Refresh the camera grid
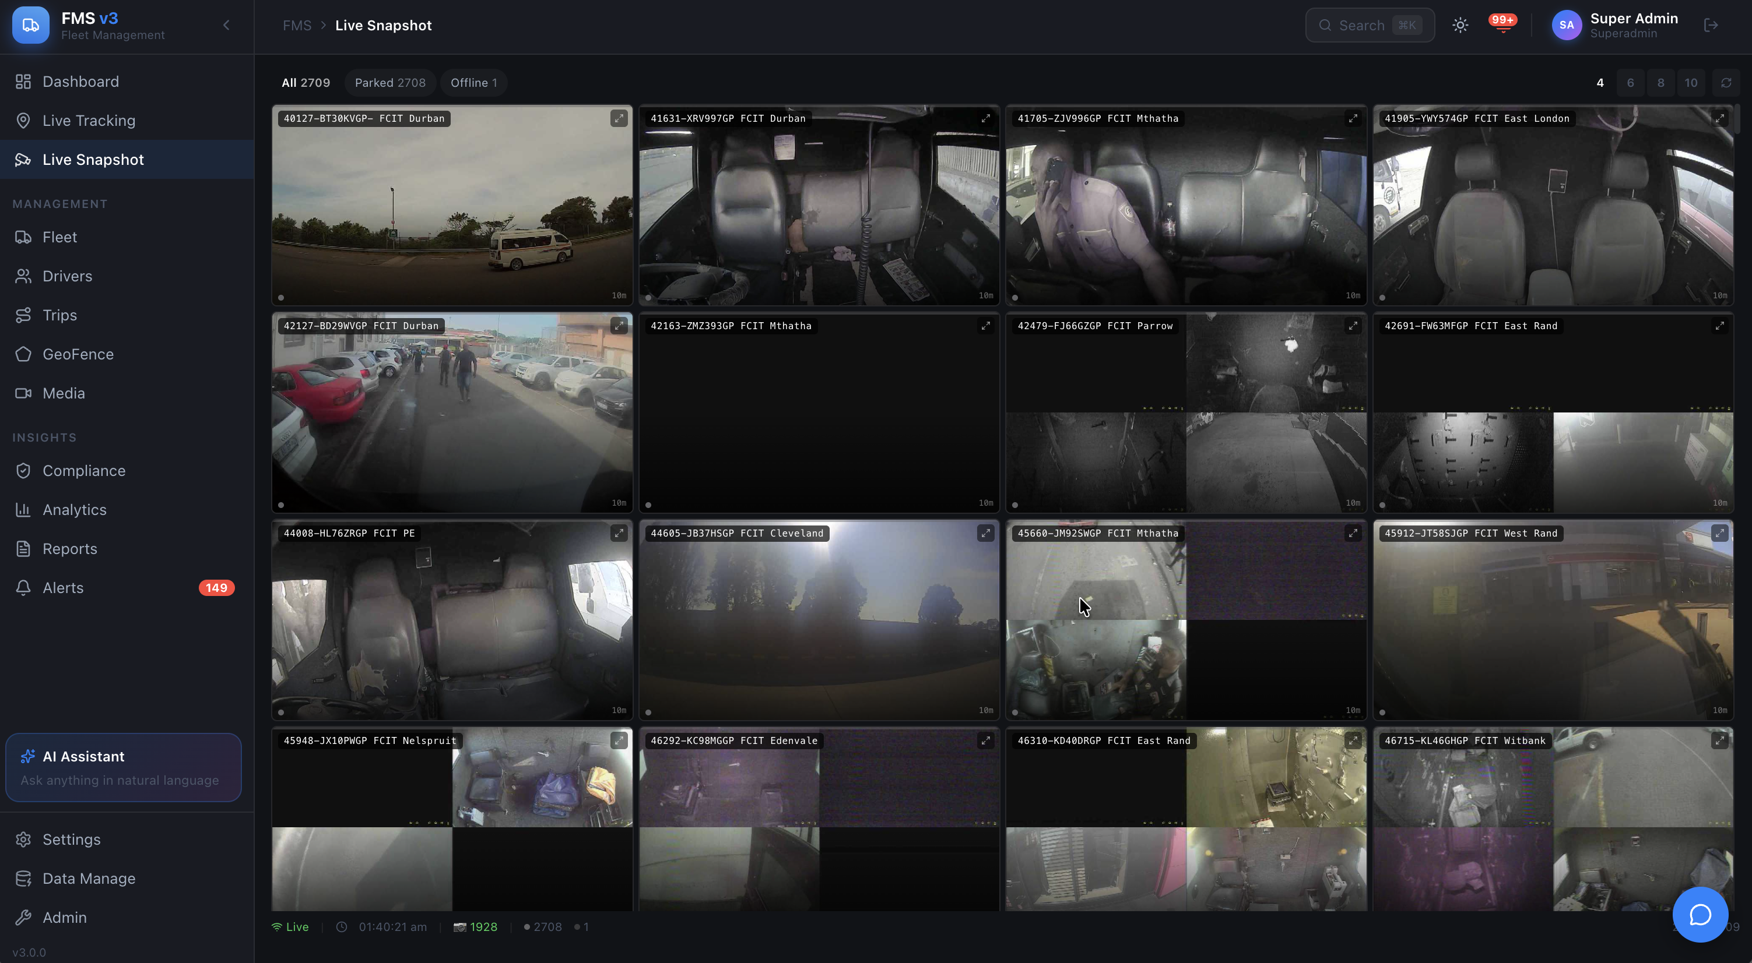The height and width of the screenshot is (963, 1752). (1726, 82)
